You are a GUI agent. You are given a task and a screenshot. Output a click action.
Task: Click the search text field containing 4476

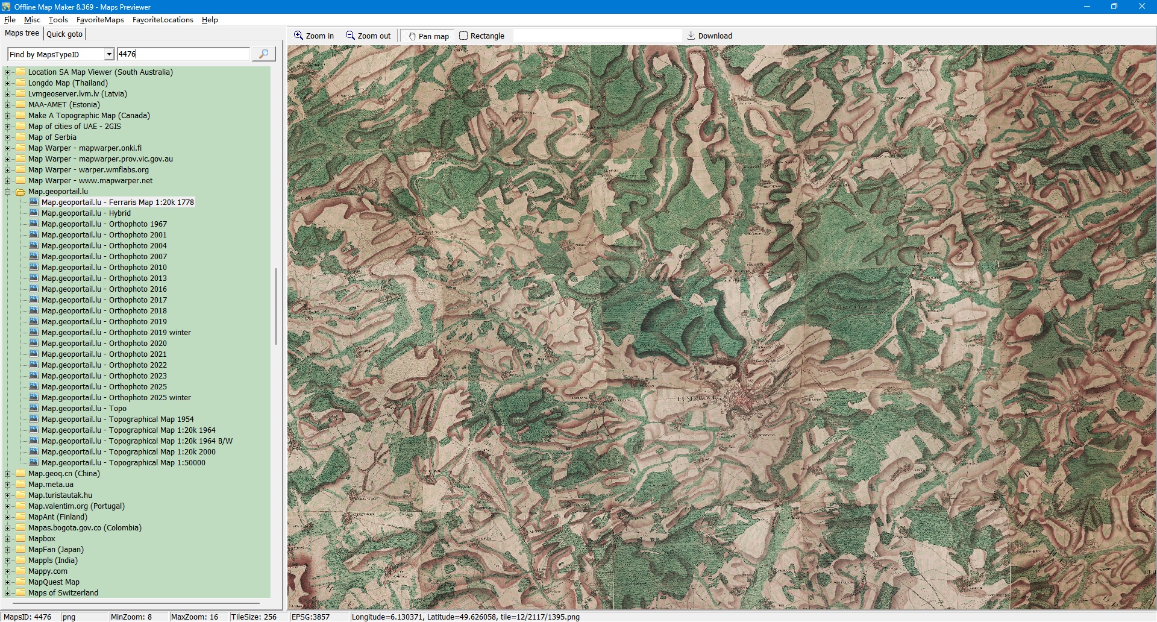click(x=183, y=54)
